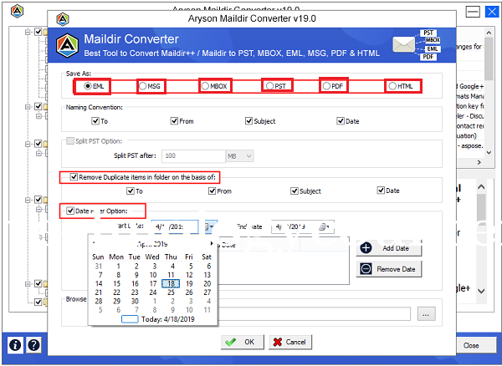Click the Start Date input field
The image size is (502, 366).
(175, 226)
